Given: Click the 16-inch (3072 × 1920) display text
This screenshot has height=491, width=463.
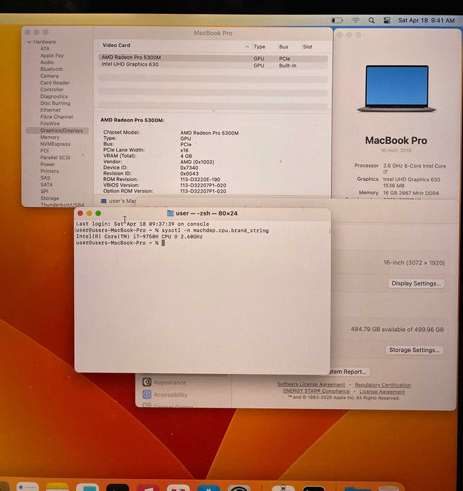Looking at the screenshot, I should pos(414,263).
